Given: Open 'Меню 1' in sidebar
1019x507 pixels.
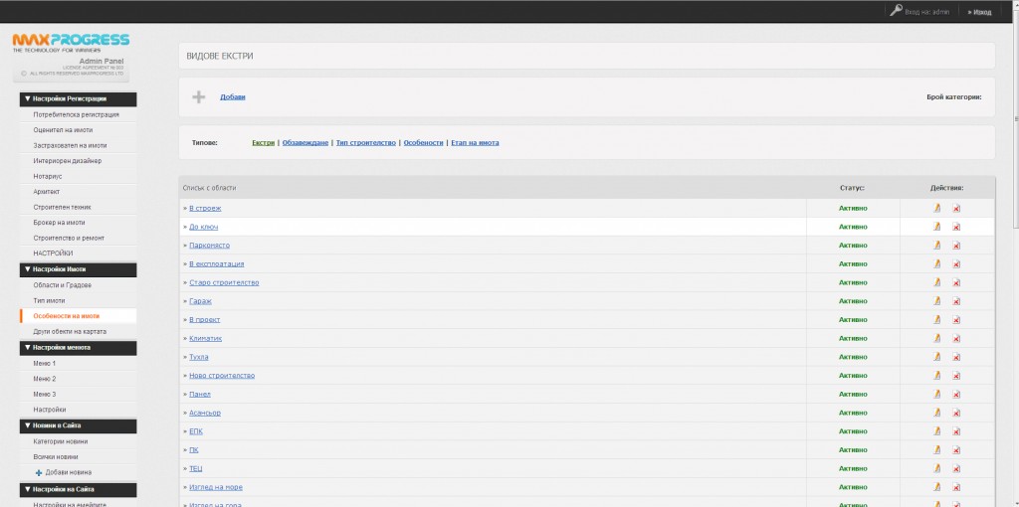Looking at the screenshot, I should (x=45, y=364).
